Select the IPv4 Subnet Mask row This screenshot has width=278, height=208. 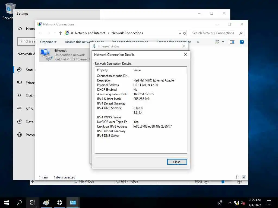click(x=141, y=99)
